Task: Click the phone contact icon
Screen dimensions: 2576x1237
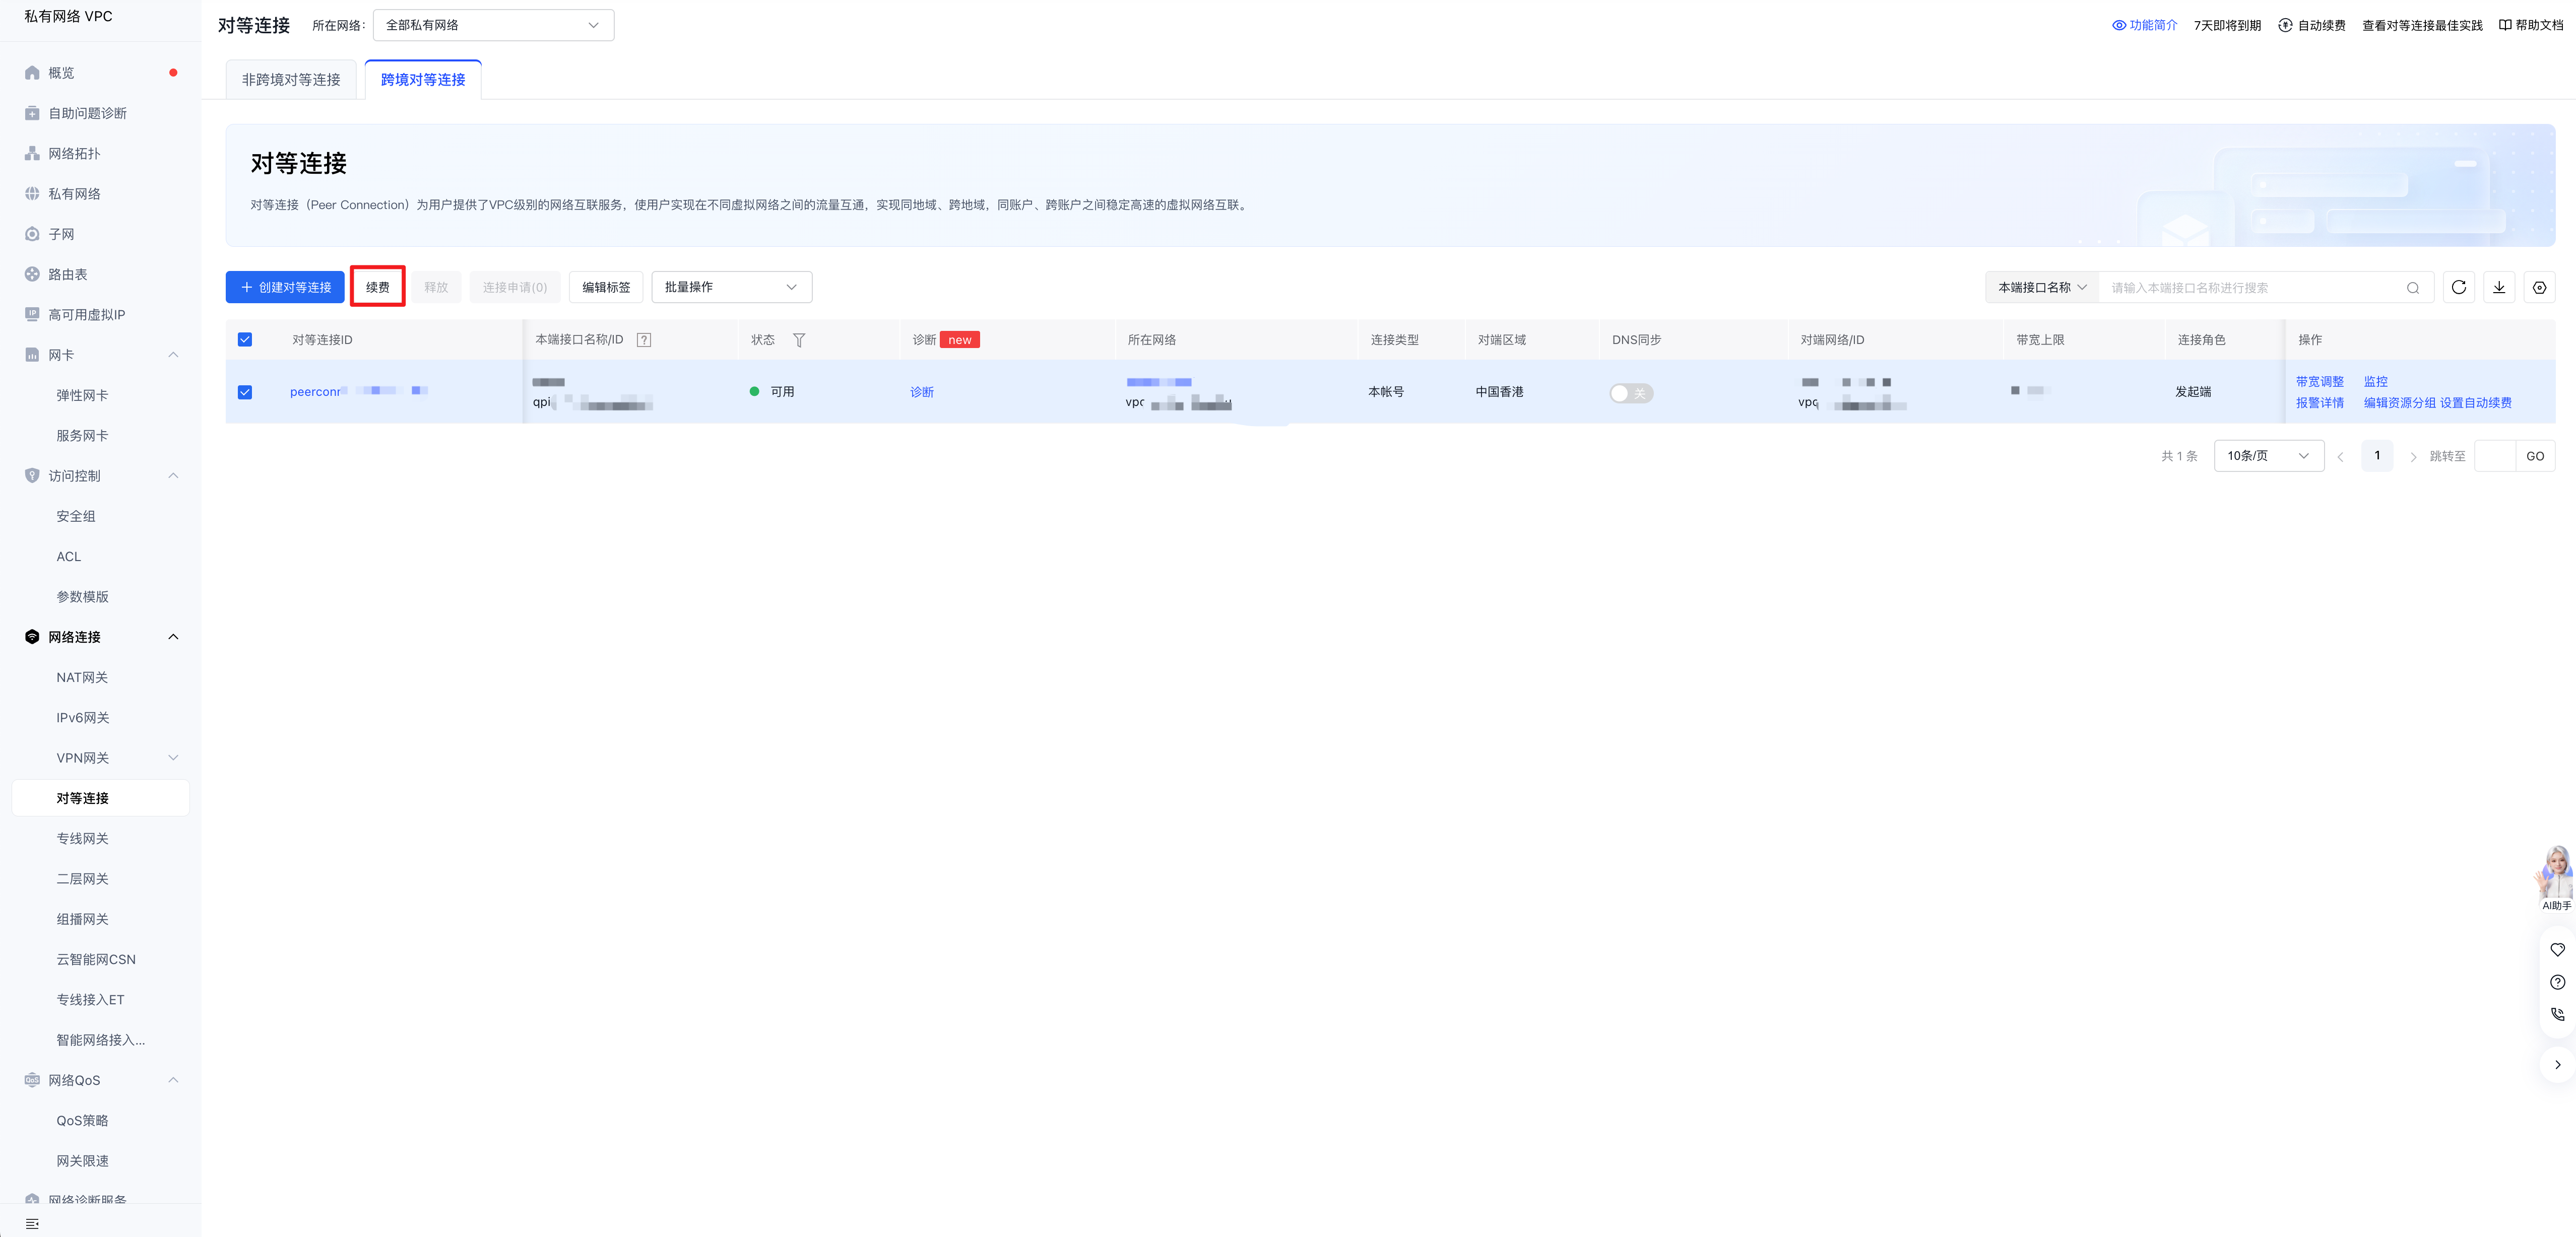Action: tap(2557, 1014)
